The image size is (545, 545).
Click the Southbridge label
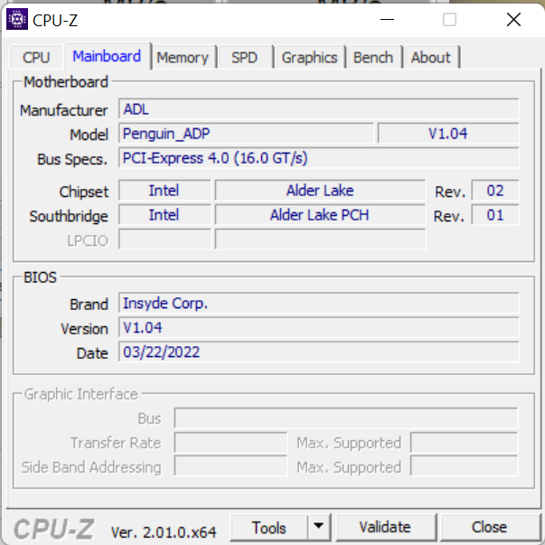[x=69, y=216]
